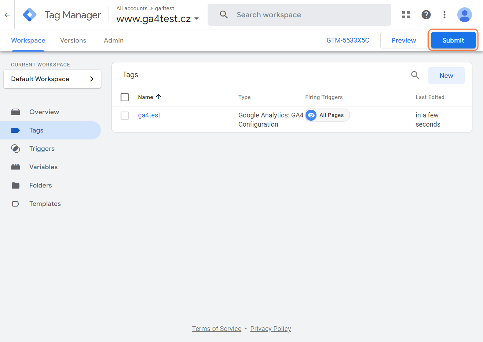Click the Templates outline sidebar icon
The height and width of the screenshot is (342, 483).
tap(15, 204)
